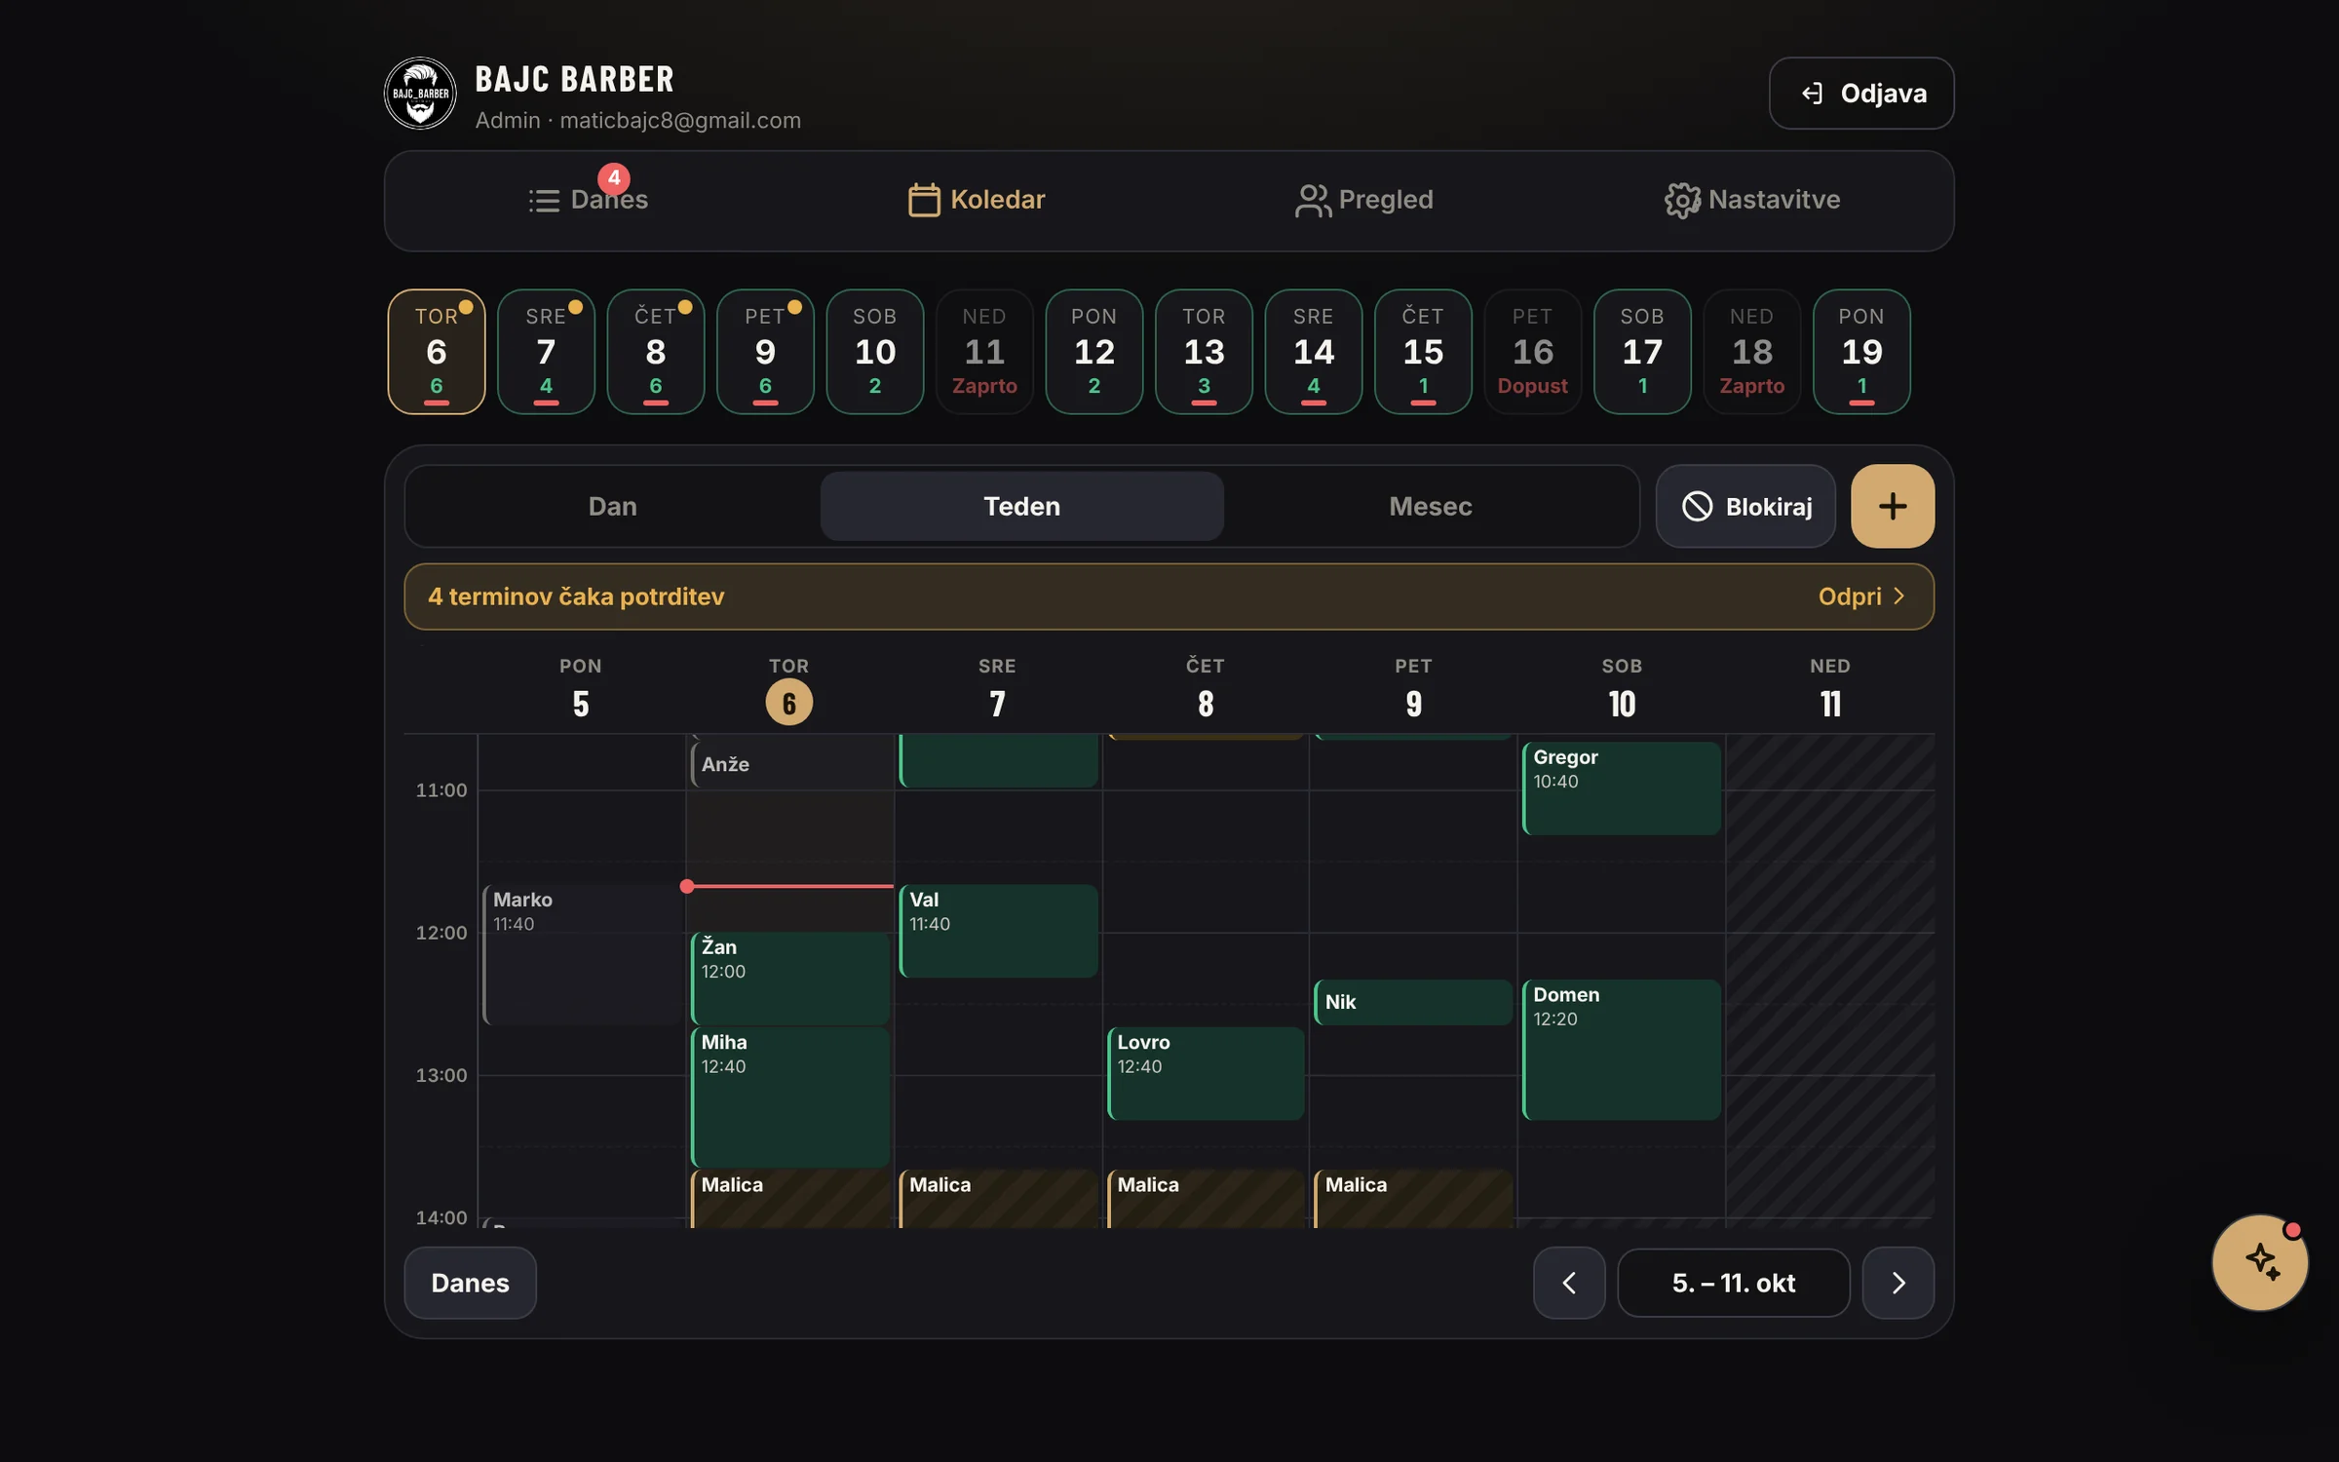Click the highlighted day 6 column header
2339x1462 pixels.
pos(788,702)
